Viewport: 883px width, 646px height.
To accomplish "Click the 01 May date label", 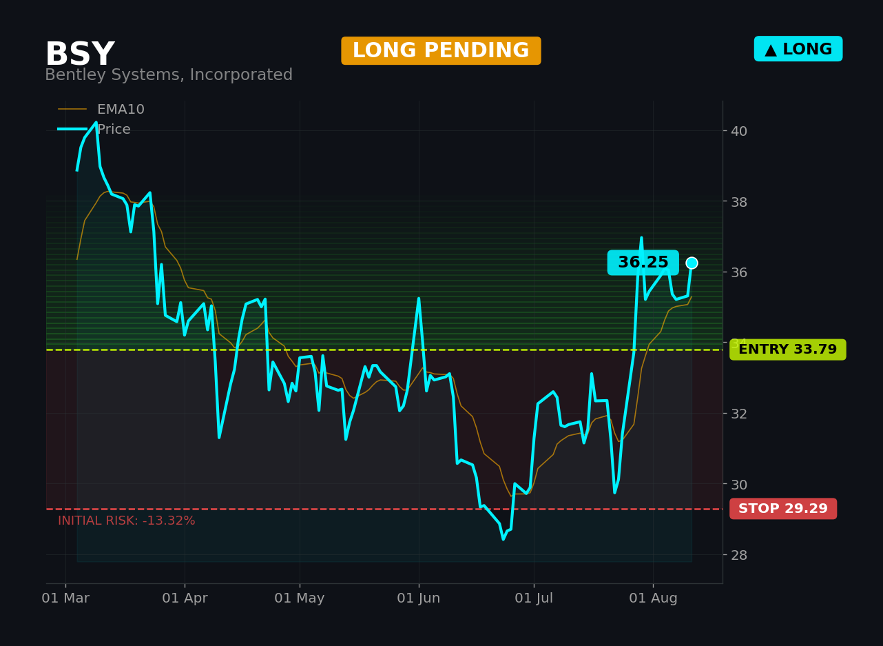I will point(300,598).
